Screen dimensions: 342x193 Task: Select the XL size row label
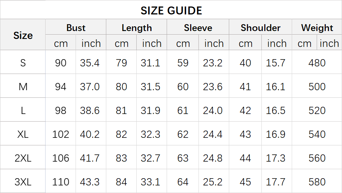[x=23, y=134]
